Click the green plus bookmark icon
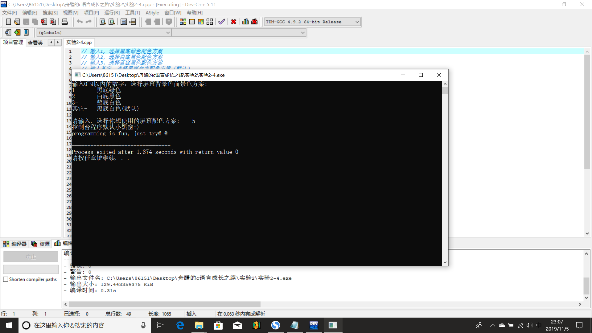This screenshot has height=333, width=592. 17,32
